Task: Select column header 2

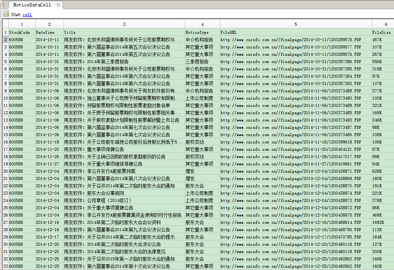Action: coord(50,24)
